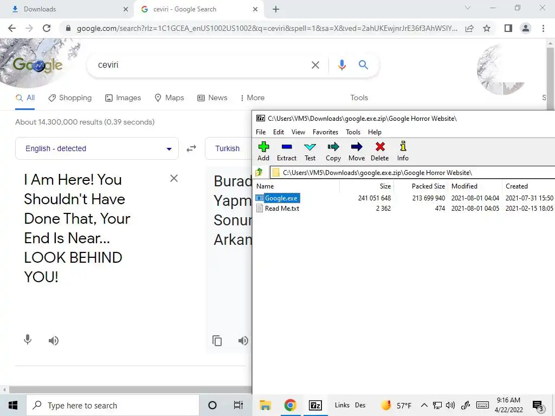Open the Turkish target language selector
Screen dimensions: 555x416
point(228,148)
